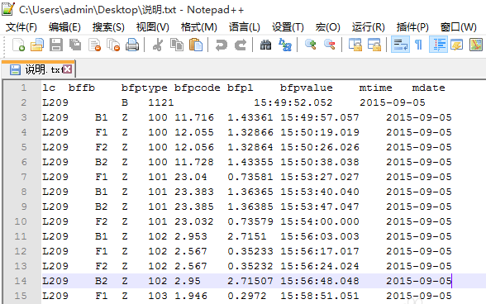Undo the last action with the Undo arrow
486x304 pixels.
[222, 45]
